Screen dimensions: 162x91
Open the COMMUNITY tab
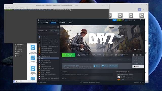pos(63,22)
